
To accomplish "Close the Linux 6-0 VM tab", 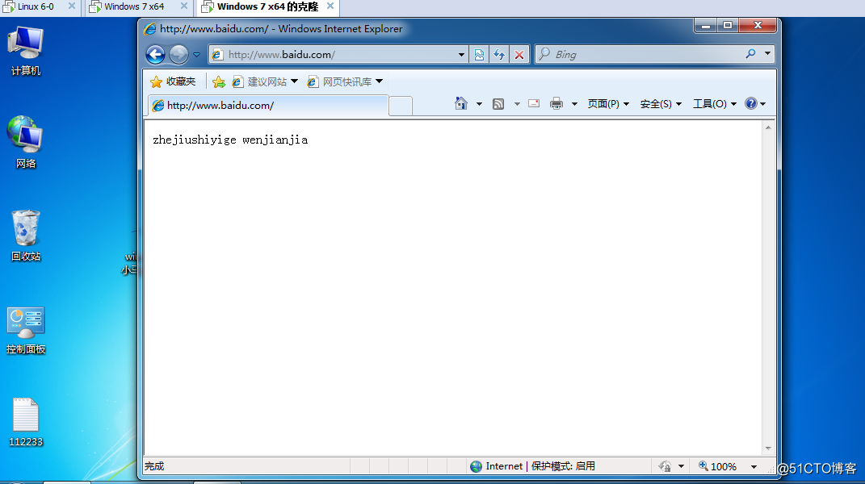I will click(72, 6).
